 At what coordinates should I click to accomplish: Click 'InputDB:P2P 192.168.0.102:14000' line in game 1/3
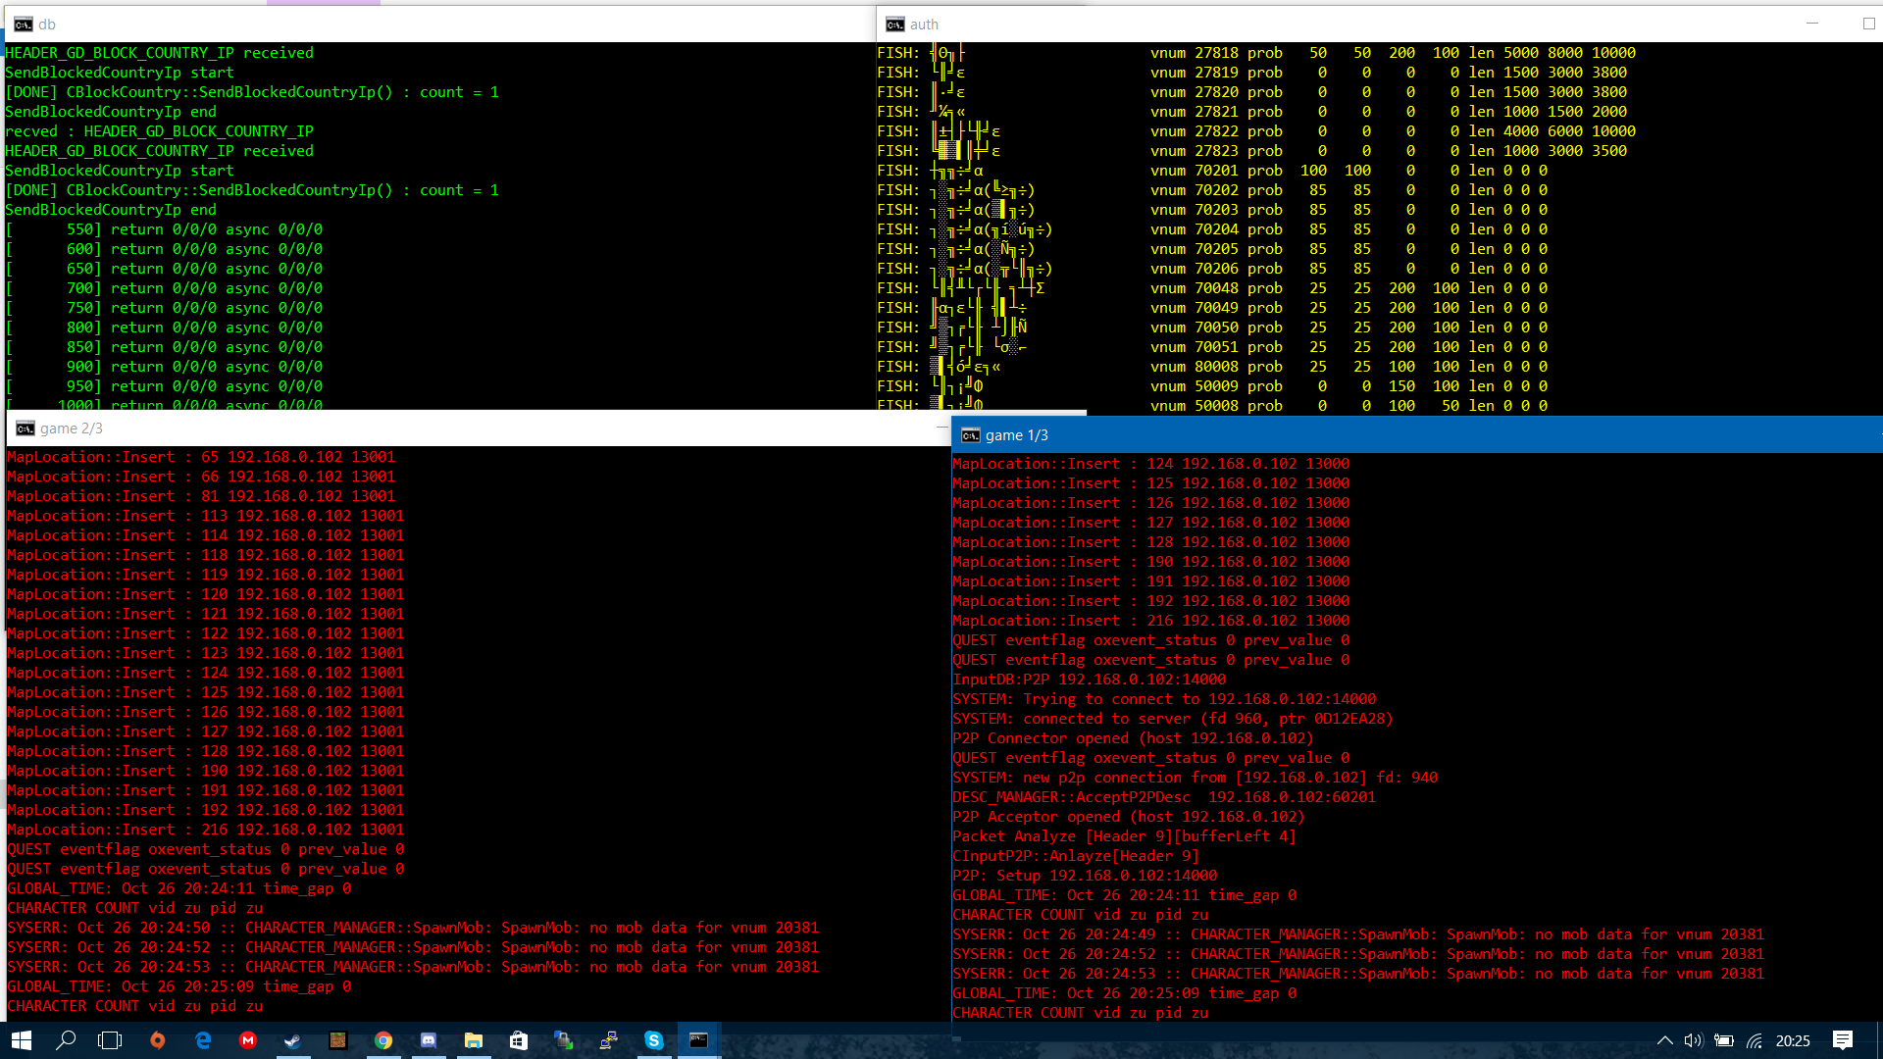click(x=1089, y=680)
